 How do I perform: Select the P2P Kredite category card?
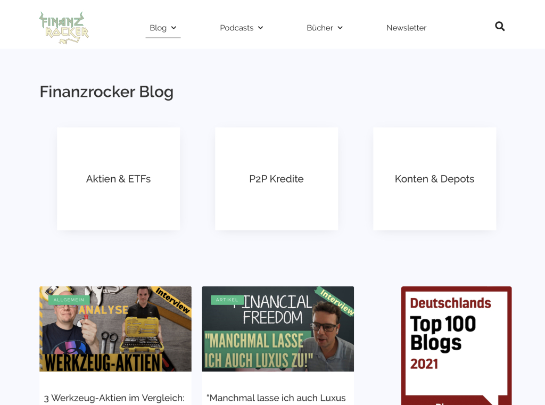[x=277, y=179]
